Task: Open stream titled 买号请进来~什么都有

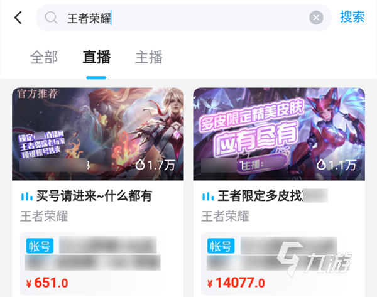Action: [x=94, y=196]
